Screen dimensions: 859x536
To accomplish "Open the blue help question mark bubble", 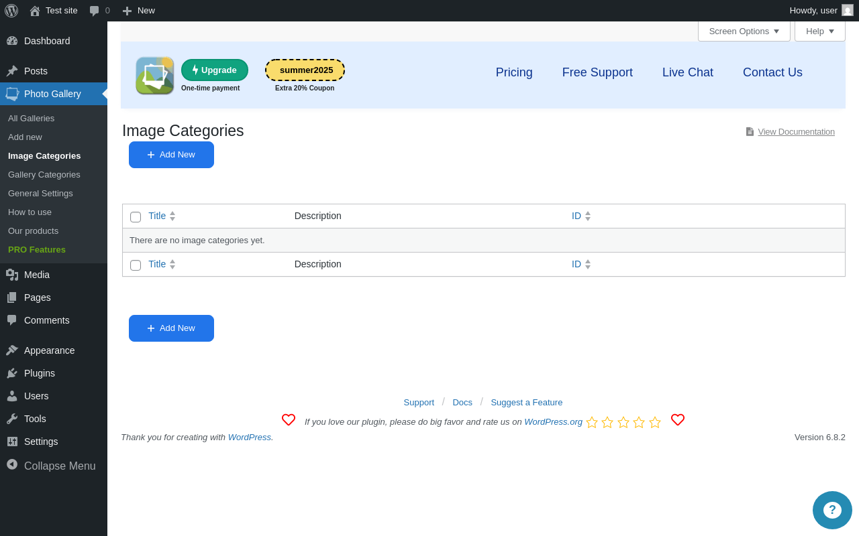I will tap(832, 510).
